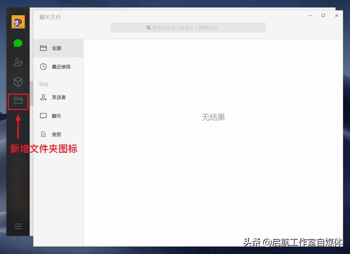This screenshot has width=350, height=254.
Task: Select the 全部 category
Action: (x=57, y=48)
